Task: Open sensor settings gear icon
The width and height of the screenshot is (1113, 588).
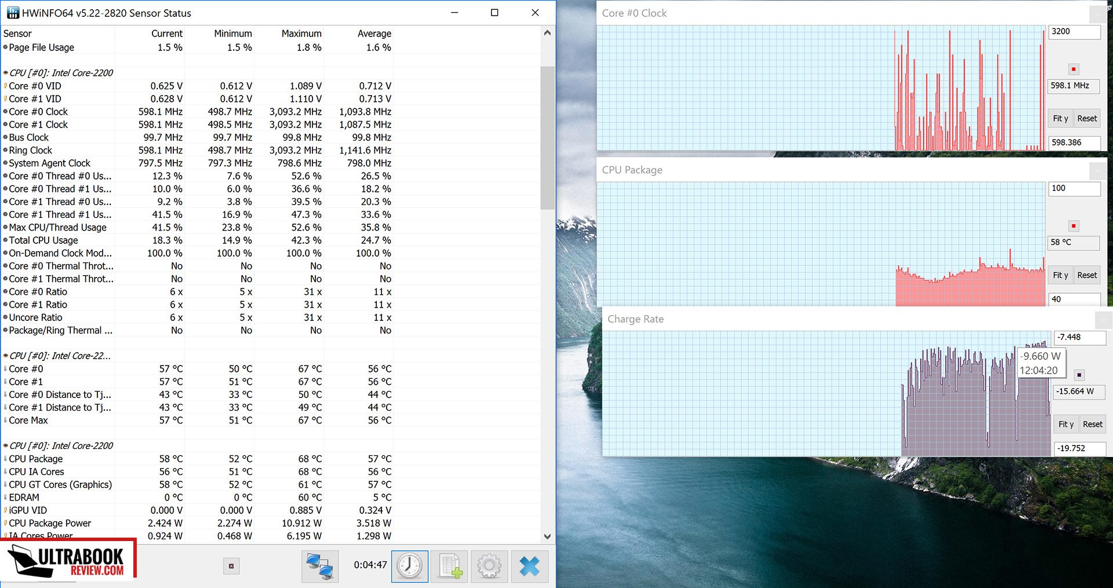Action: (x=489, y=566)
